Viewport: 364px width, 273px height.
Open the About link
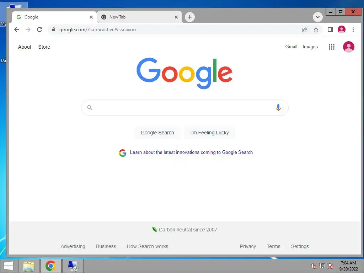(25, 47)
